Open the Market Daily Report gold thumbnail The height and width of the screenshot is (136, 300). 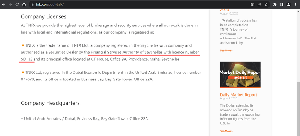(240, 75)
